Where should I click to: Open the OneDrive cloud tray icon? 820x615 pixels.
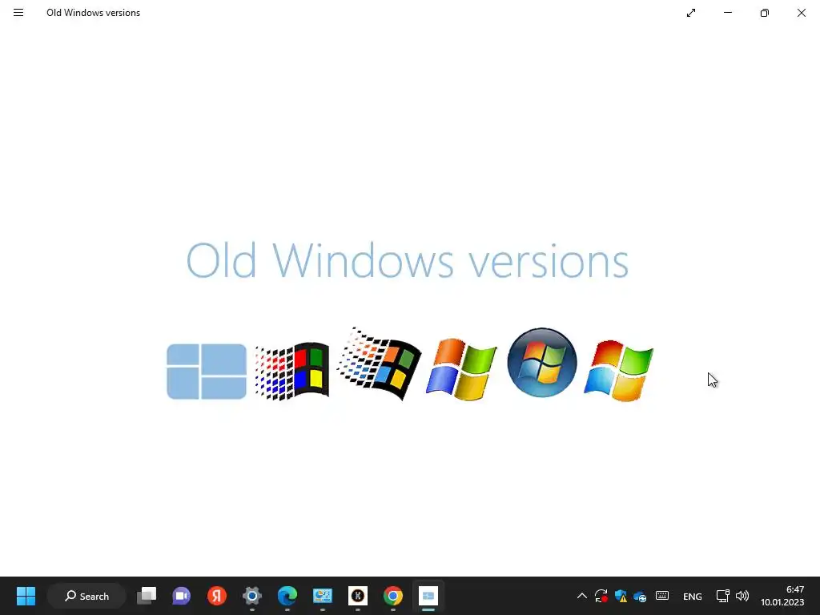tap(640, 596)
